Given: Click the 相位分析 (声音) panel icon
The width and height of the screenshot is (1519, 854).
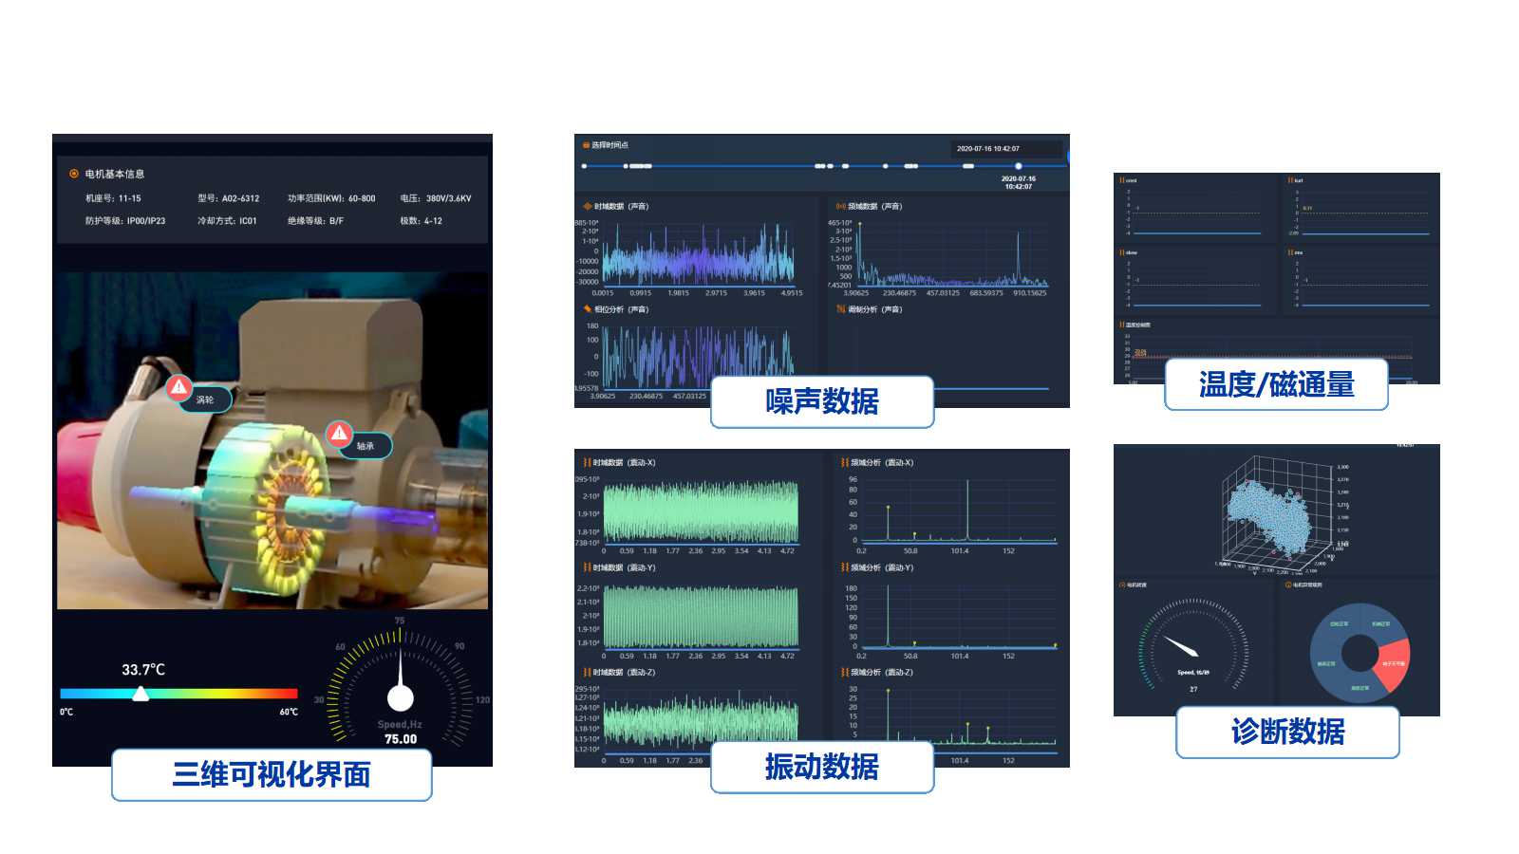Looking at the screenshot, I should [x=588, y=309].
